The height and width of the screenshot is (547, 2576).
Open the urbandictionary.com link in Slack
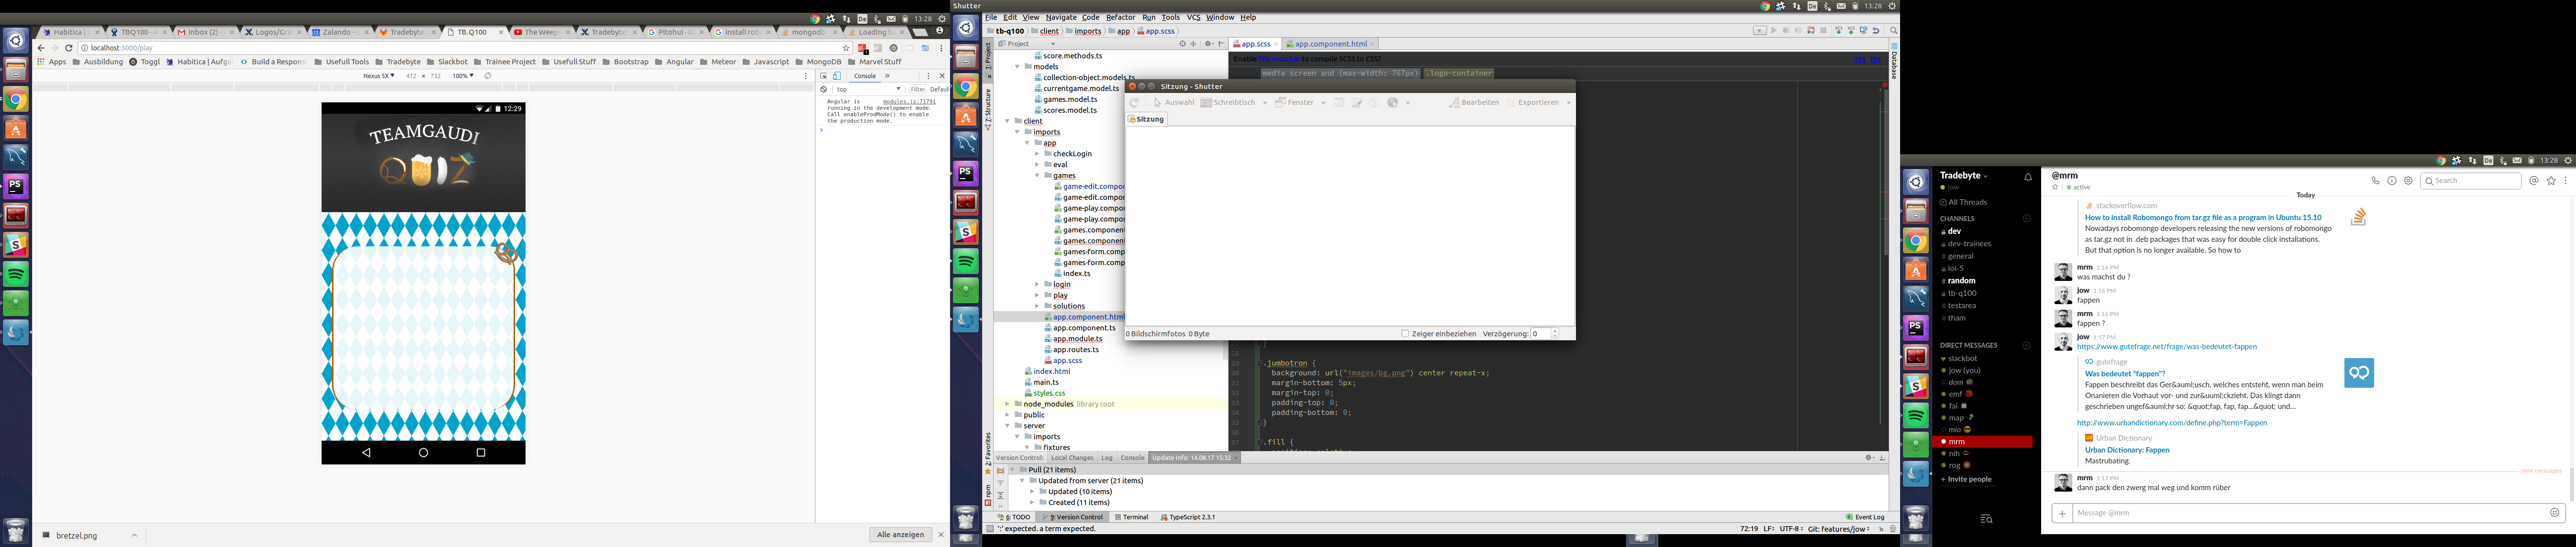pos(2171,423)
